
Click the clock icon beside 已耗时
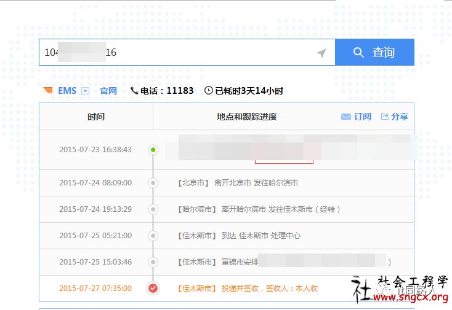tap(209, 91)
